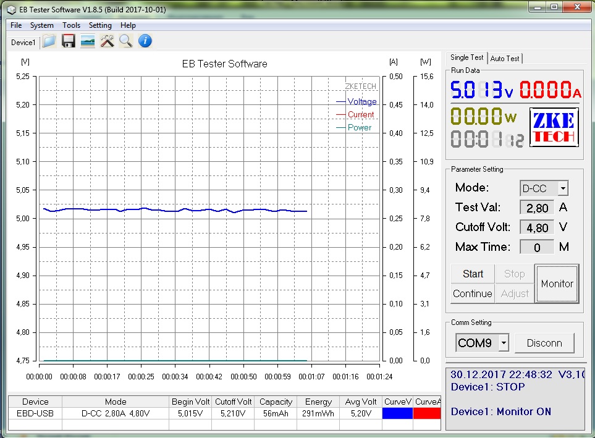595x438 pixels.
Task: Click the Cutoff Volt input field
Action: pyautogui.click(x=537, y=227)
